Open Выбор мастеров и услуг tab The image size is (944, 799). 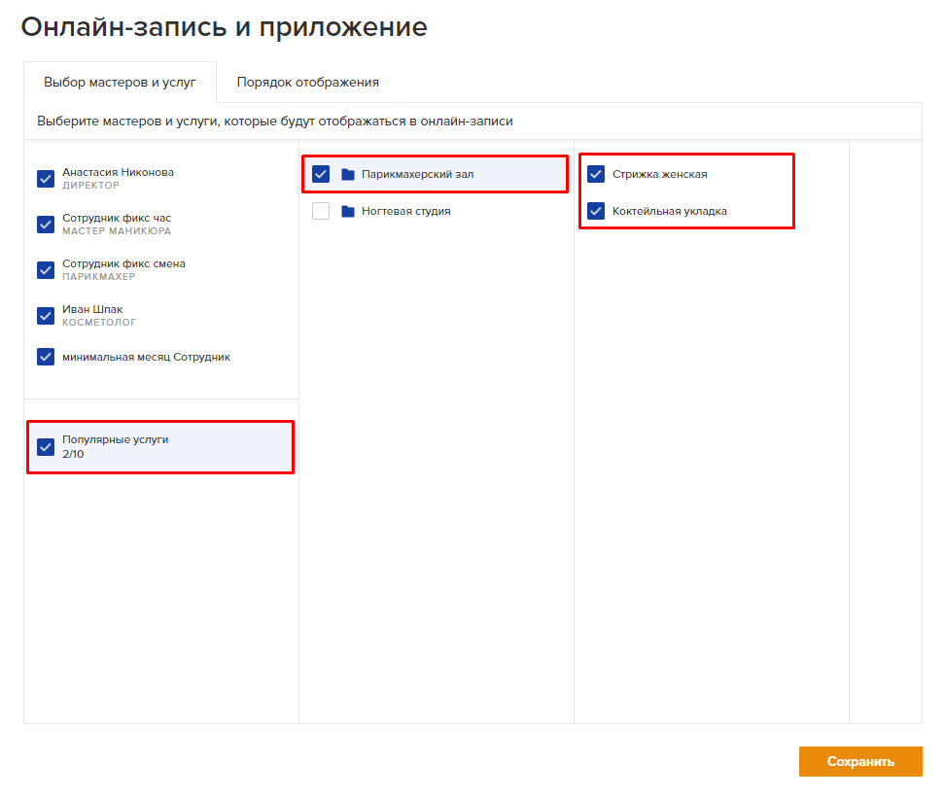(120, 83)
